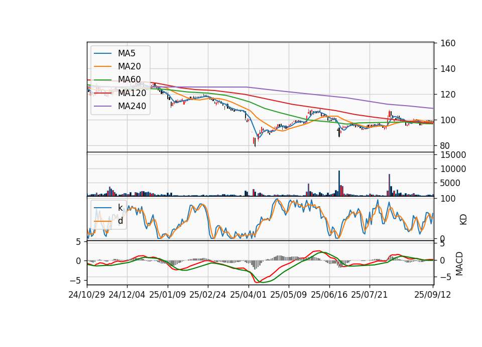
Task: Click the 25/06/16 date axis label
Action: [x=329, y=295]
